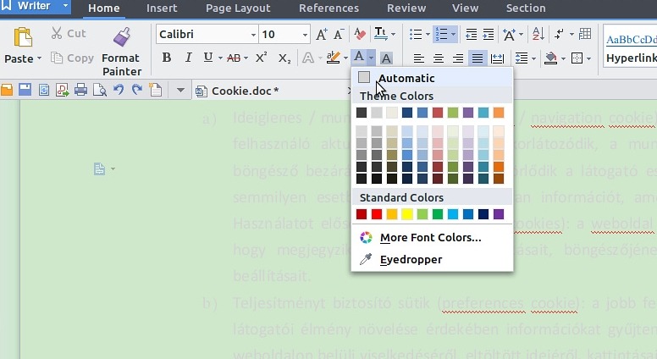This screenshot has width=657, height=359.
Task: Toggle italic text formatting
Action: tap(187, 58)
